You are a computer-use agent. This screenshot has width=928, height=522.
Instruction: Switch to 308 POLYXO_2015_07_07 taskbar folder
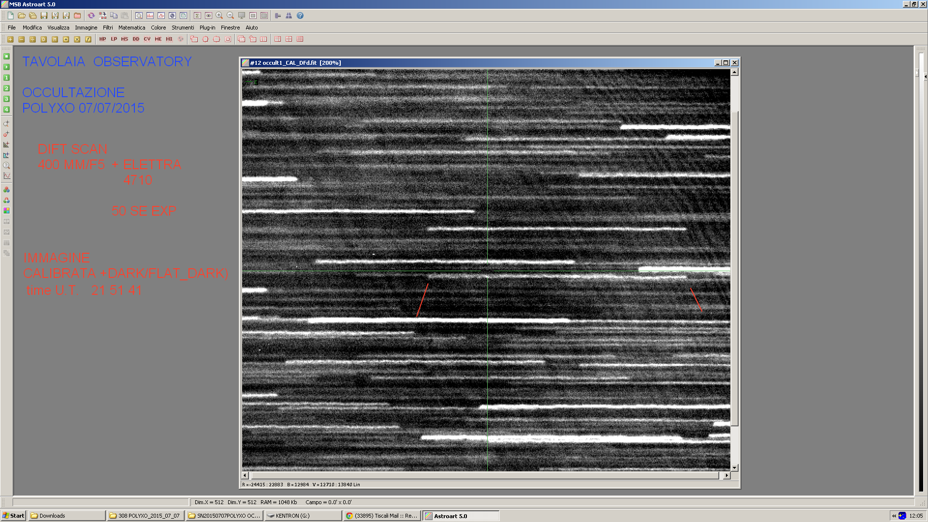pos(146,516)
